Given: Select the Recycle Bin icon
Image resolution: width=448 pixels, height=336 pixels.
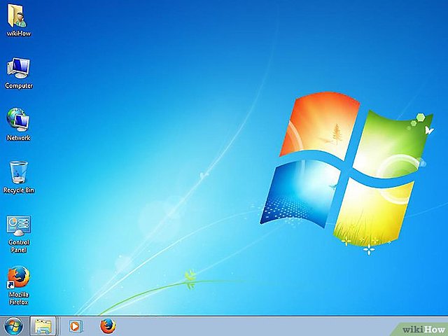Looking at the screenshot, I should (19, 172).
